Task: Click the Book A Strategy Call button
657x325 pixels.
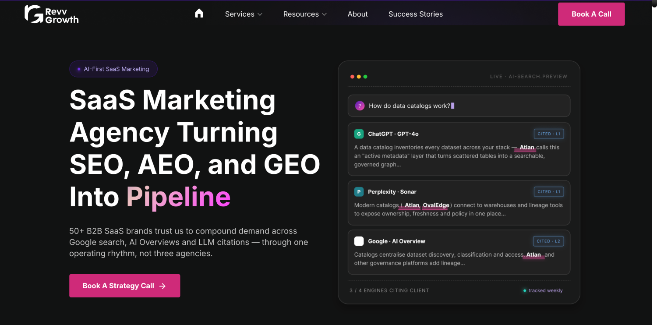Action: point(124,286)
